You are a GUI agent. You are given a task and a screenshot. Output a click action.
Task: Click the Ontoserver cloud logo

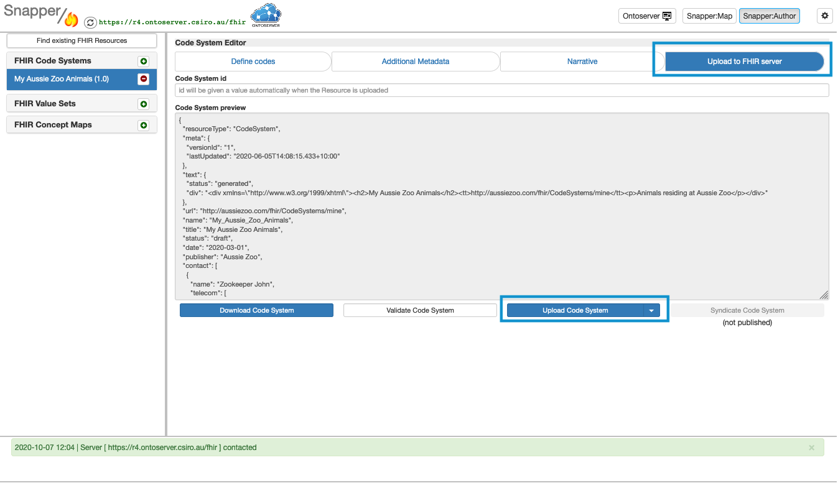pyautogui.click(x=266, y=15)
